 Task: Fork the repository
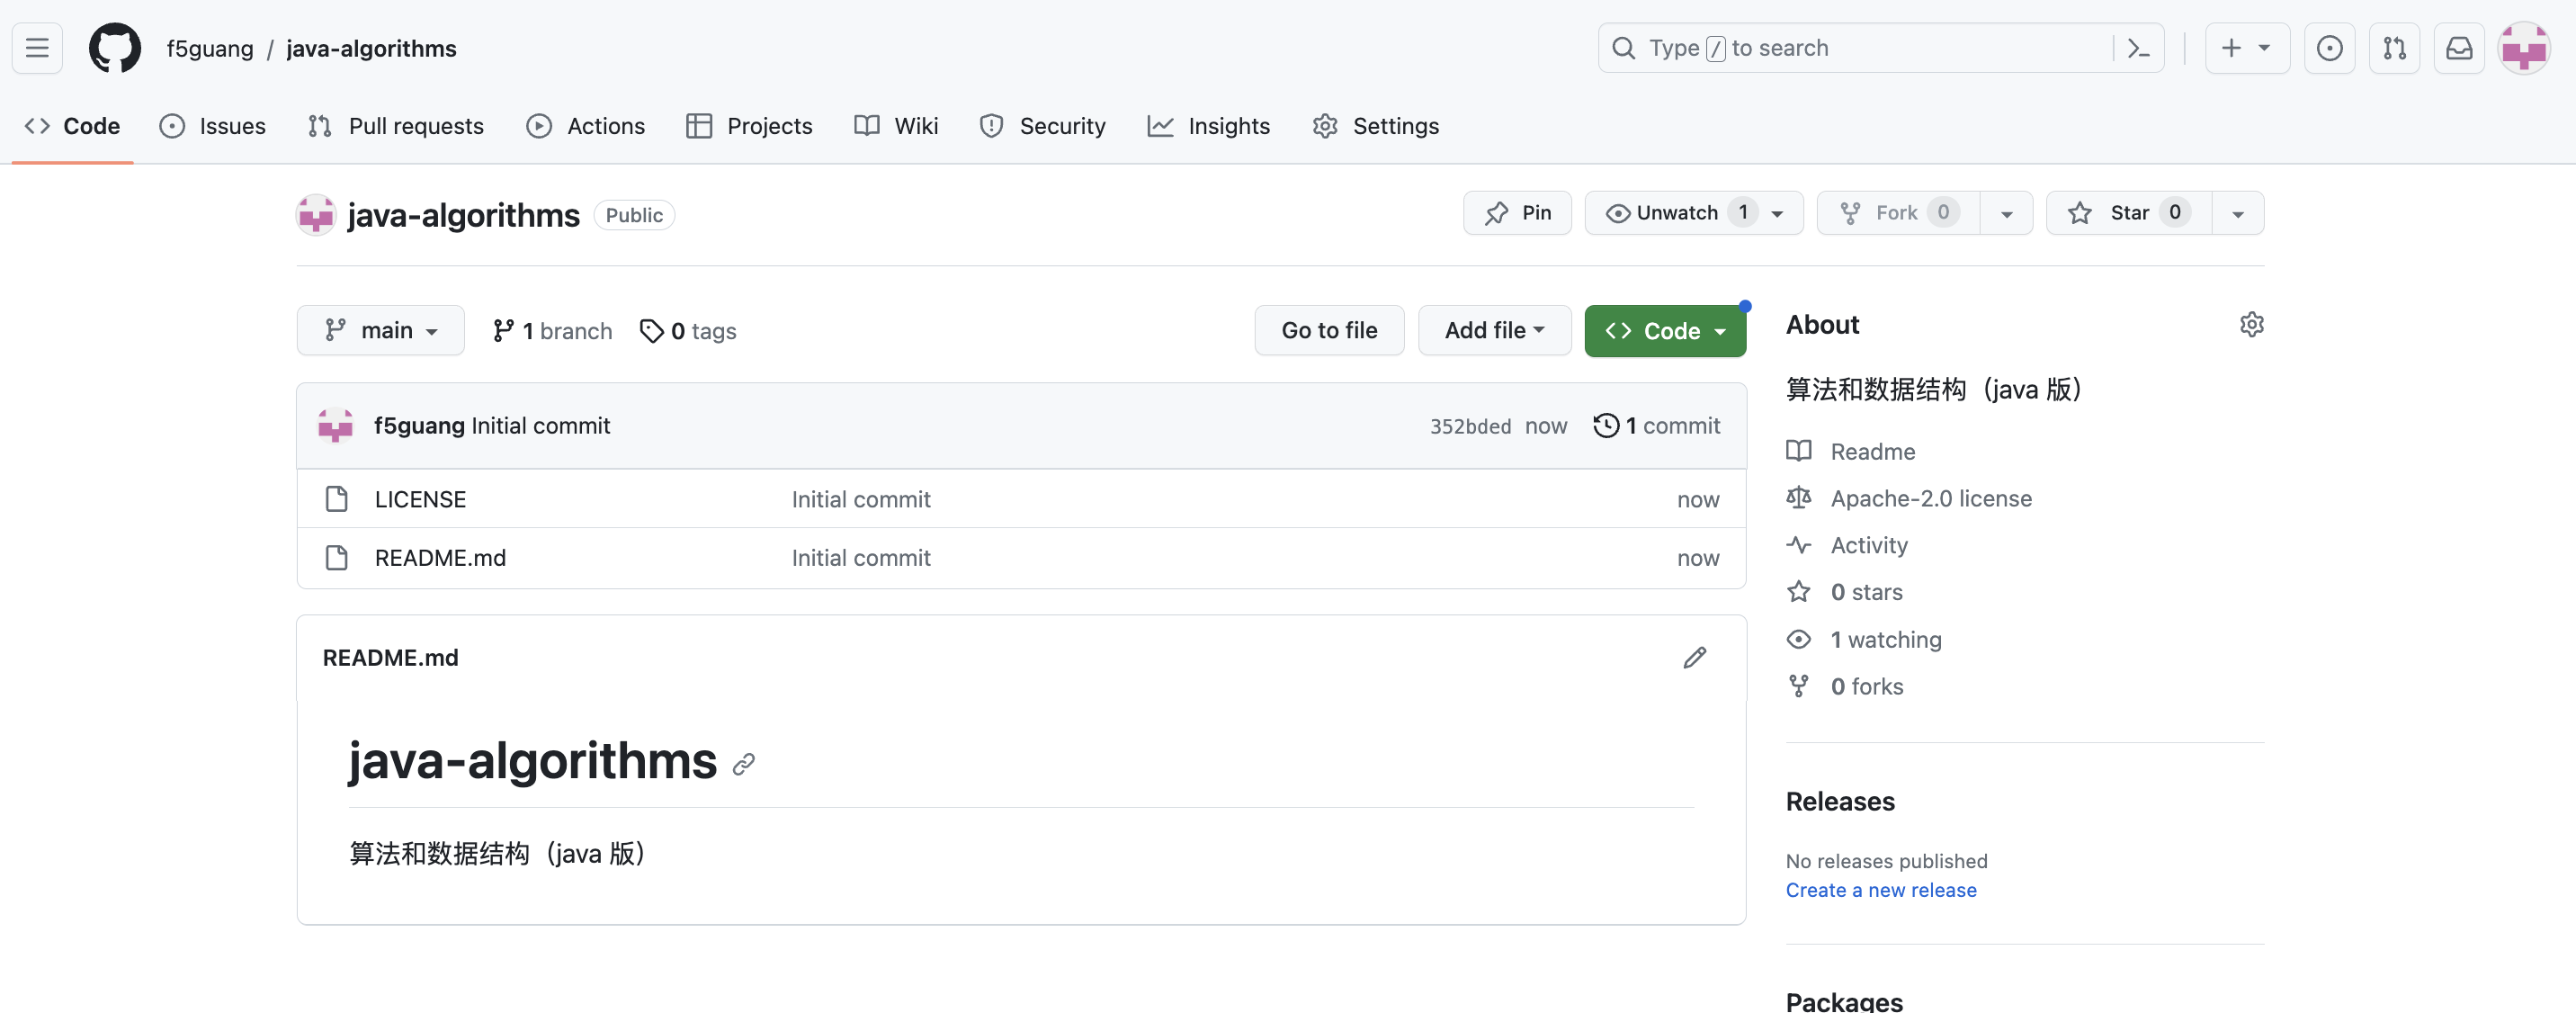click(1898, 213)
